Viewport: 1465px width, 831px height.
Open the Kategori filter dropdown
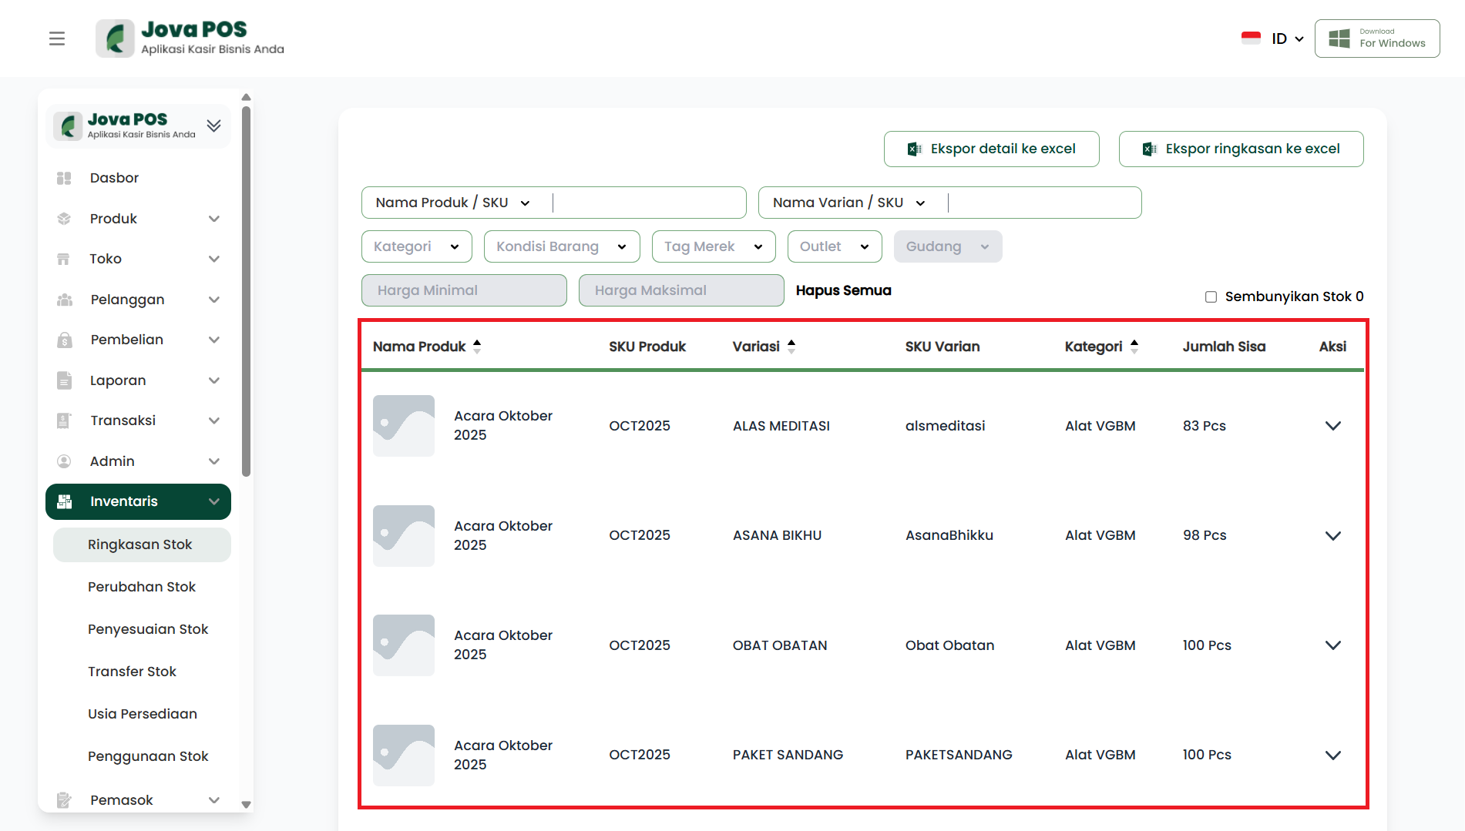[x=416, y=246]
